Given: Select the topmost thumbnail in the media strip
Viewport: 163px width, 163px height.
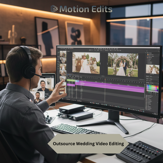Looking at the screenshot, I should coord(63,54).
